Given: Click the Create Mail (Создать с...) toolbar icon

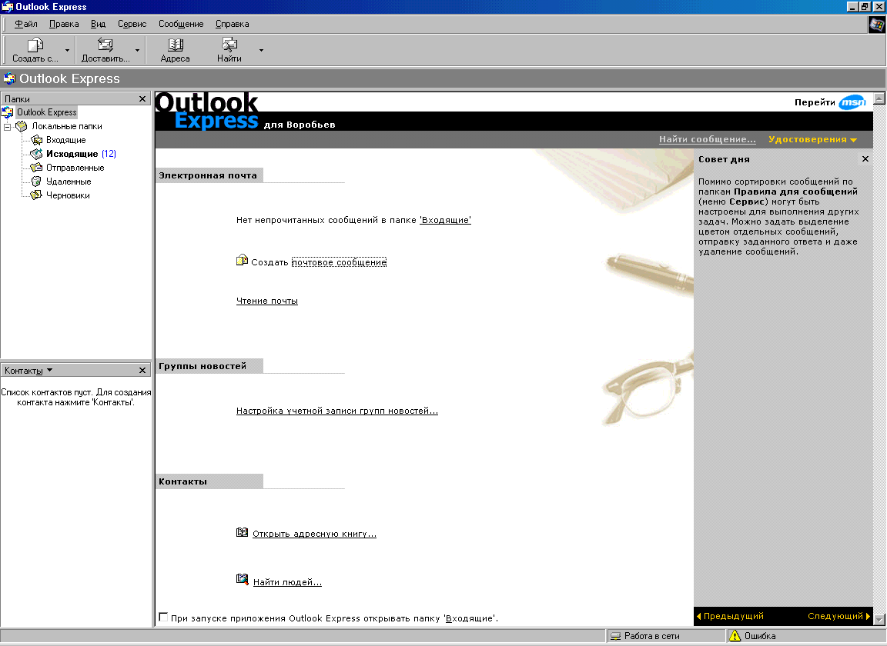Looking at the screenshot, I should (35, 45).
